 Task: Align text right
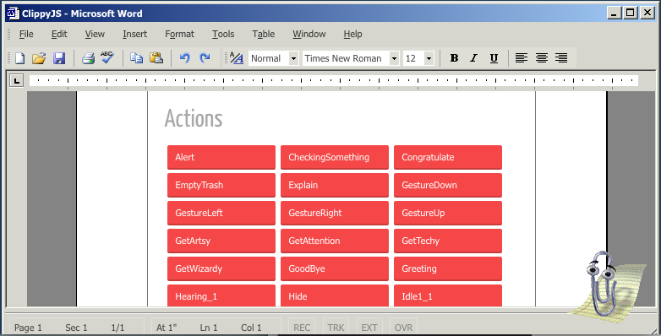click(561, 58)
